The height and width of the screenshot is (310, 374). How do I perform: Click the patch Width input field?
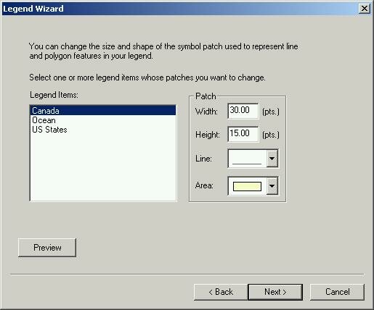pyautogui.click(x=243, y=111)
